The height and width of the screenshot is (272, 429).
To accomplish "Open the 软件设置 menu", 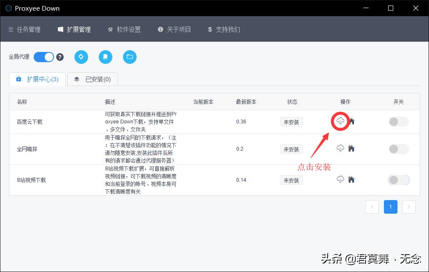I will [x=124, y=30].
